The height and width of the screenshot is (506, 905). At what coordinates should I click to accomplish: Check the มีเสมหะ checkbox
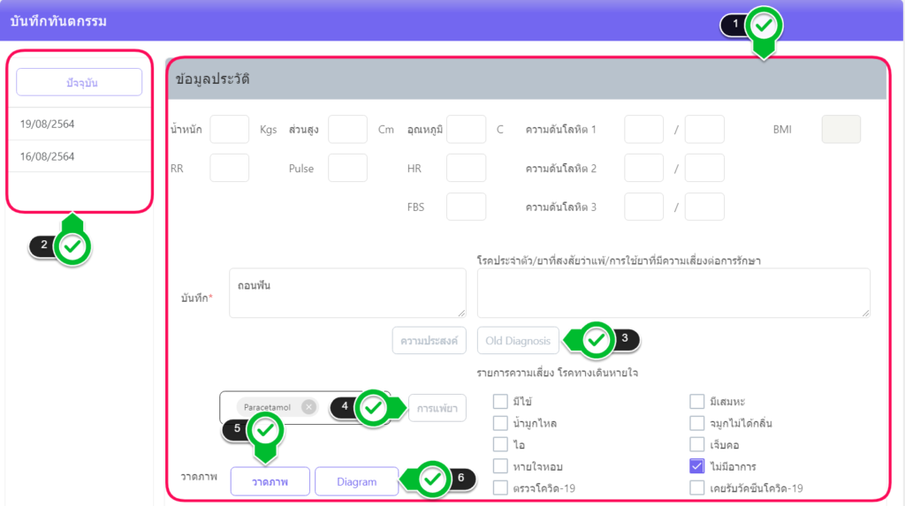click(697, 402)
